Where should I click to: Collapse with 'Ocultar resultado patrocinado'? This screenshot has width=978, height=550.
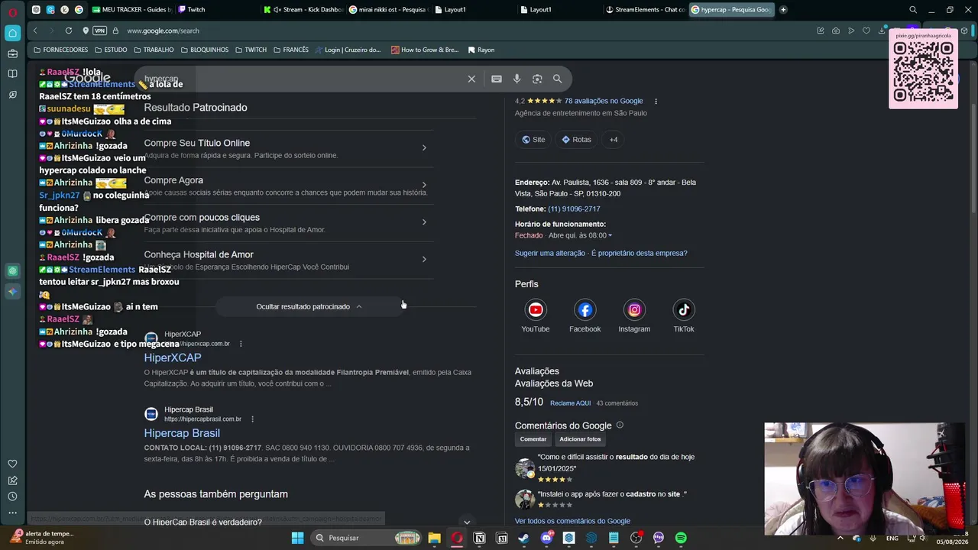[x=309, y=306]
